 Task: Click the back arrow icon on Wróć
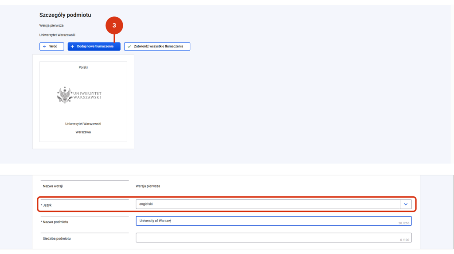(44, 47)
